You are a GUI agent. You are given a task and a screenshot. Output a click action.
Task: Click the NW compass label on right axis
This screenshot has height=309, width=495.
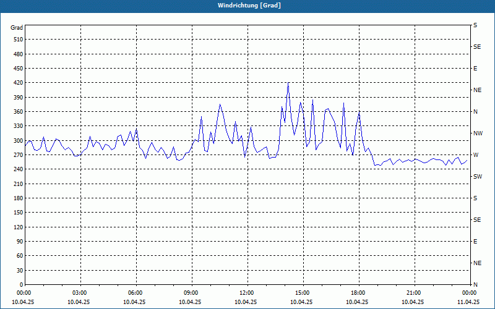click(x=478, y=133)
